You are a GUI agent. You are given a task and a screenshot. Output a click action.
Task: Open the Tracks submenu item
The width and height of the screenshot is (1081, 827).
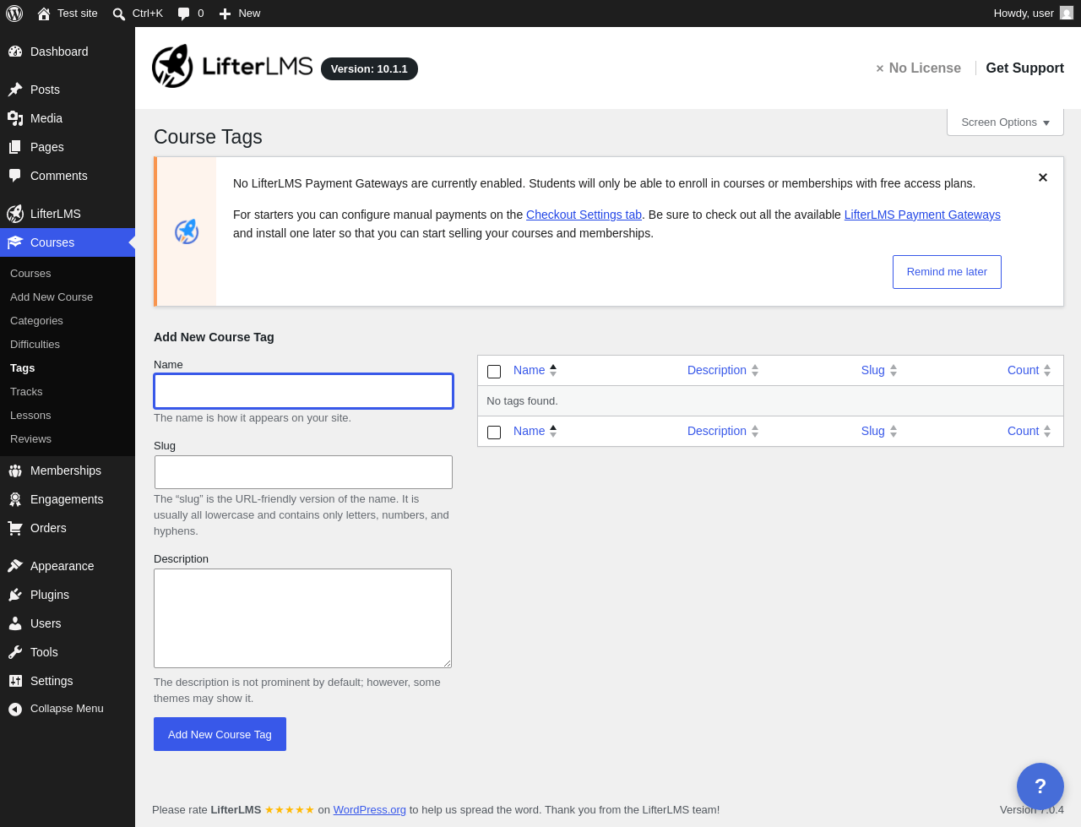click(x=26, y=392)
